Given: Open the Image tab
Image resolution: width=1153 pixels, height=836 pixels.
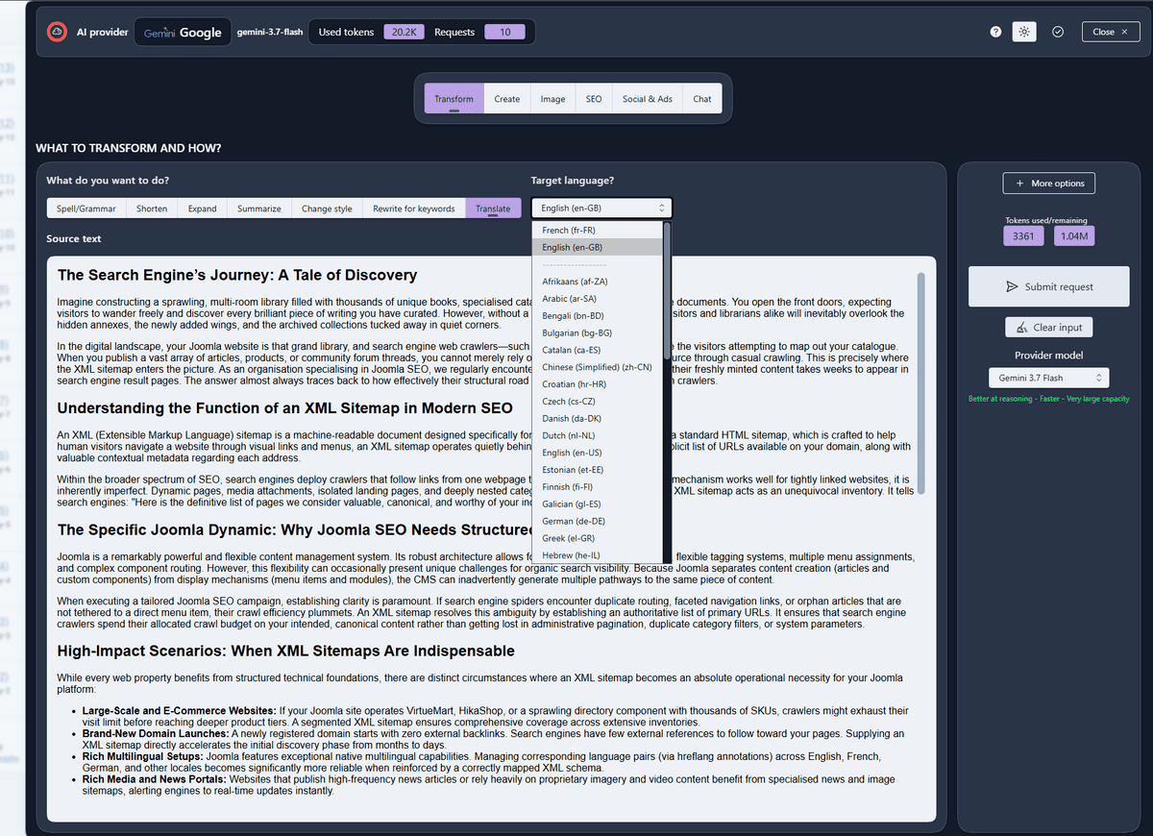Looking at the screenshot, I should point(552,99).
